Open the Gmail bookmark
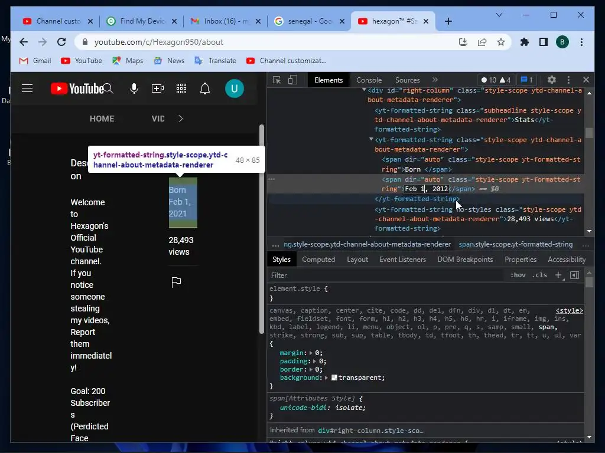The height and width of the screenshot is (453, 605). click(x=35, y=61)
